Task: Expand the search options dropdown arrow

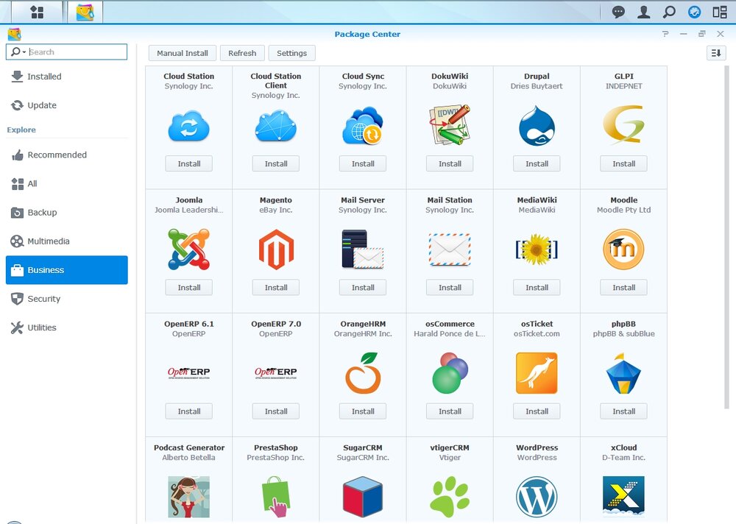Action: pos(24,52)
